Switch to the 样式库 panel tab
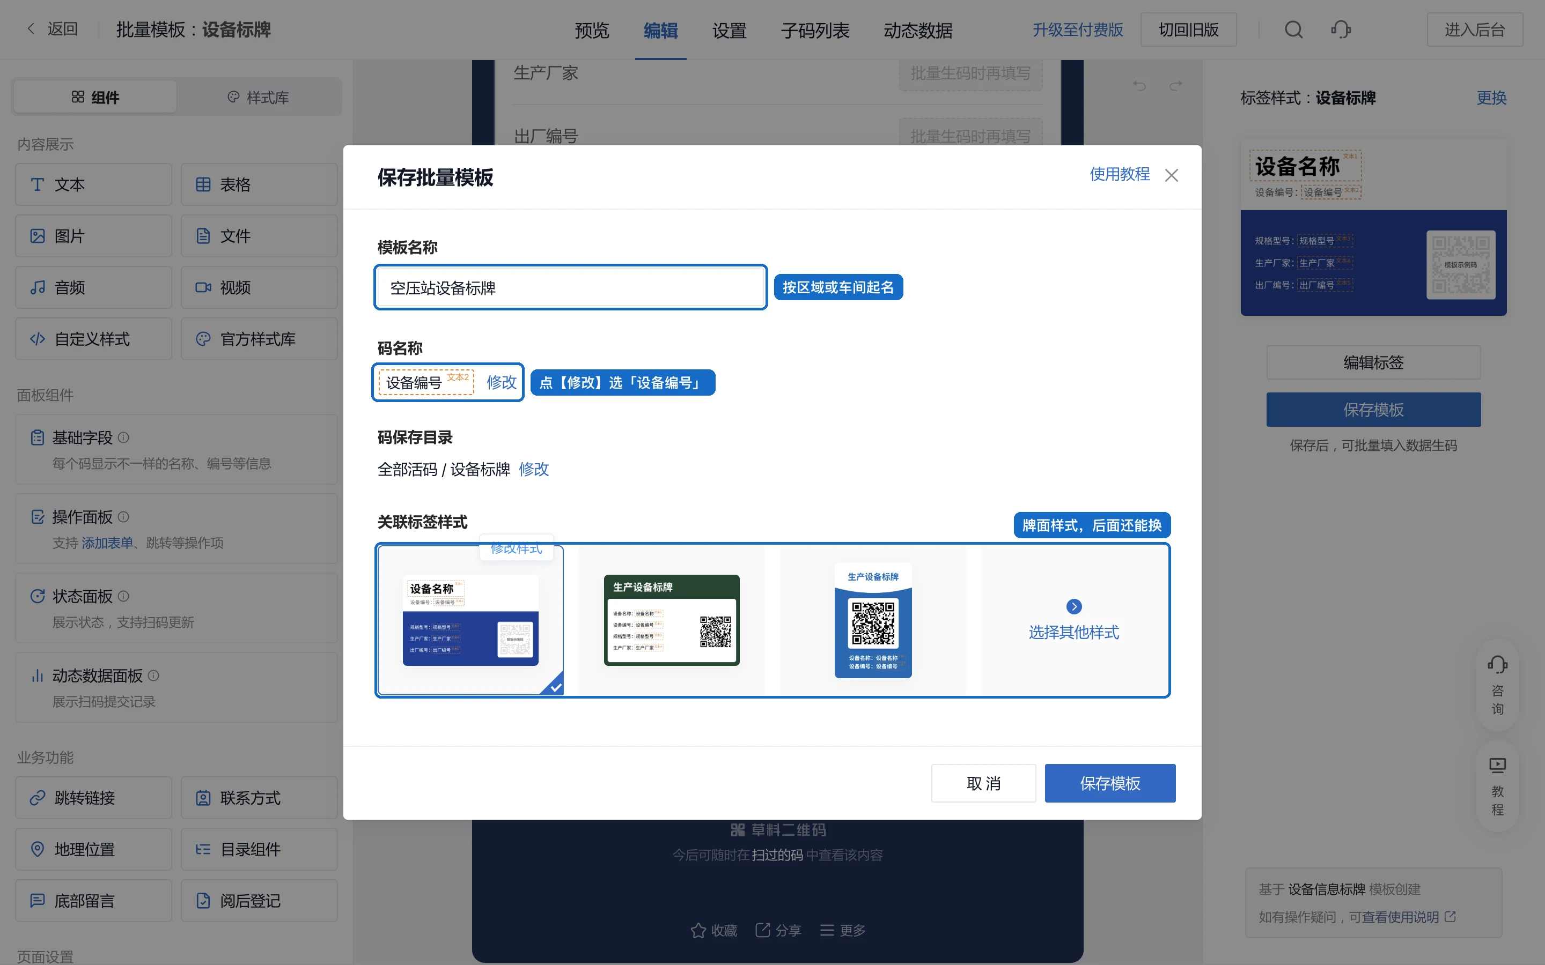This screenshot has height=965, width=1545. coord(259,97)
